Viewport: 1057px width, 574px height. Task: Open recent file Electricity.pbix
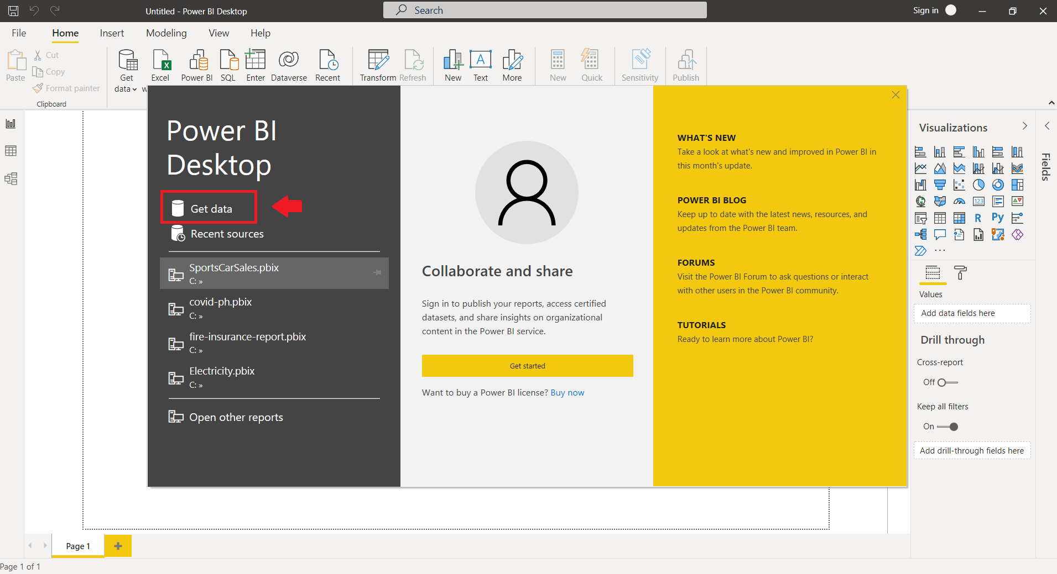(274, 377)
